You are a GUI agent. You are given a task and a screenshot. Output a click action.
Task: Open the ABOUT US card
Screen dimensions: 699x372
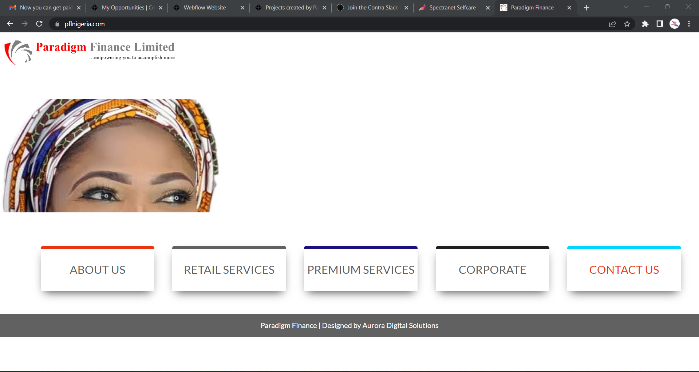(x=98, y=269)
